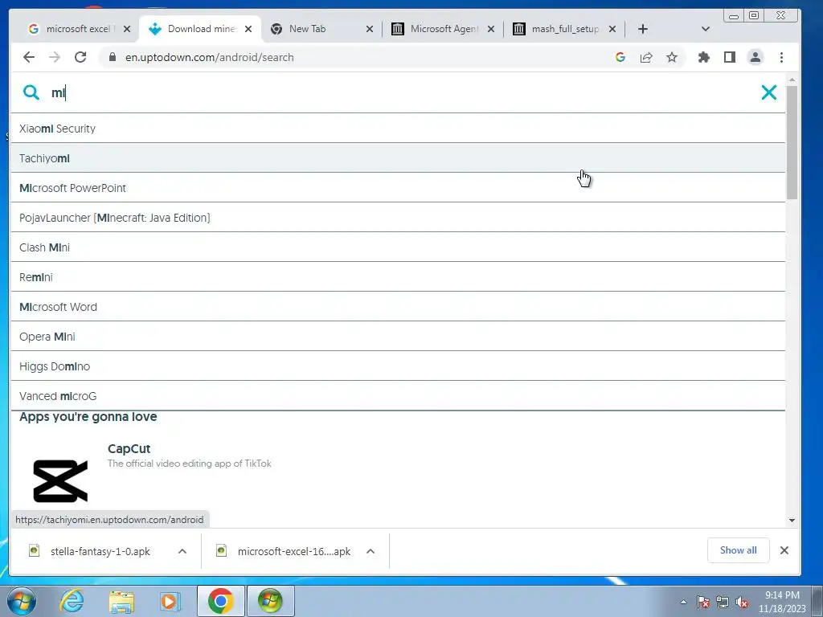Click the muted volume tray icon
823x617 pixels.
click(x=742, y=603)
